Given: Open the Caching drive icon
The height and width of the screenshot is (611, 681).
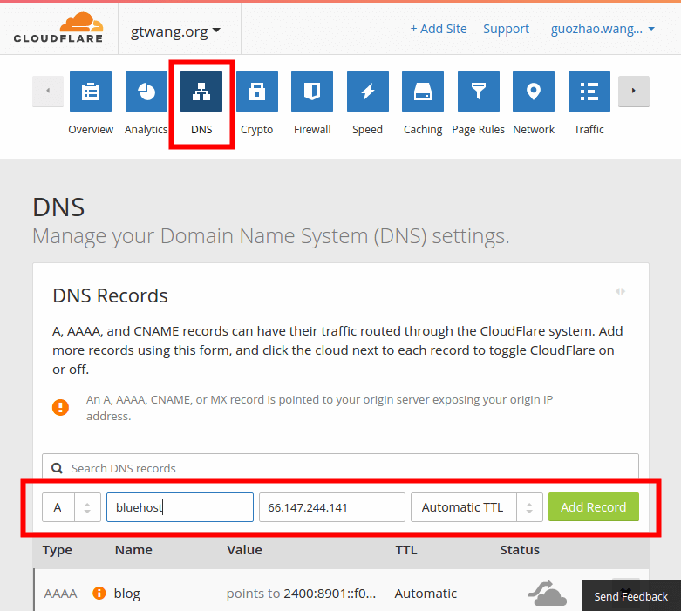Looking at the screenshot, I should point(423,92).
